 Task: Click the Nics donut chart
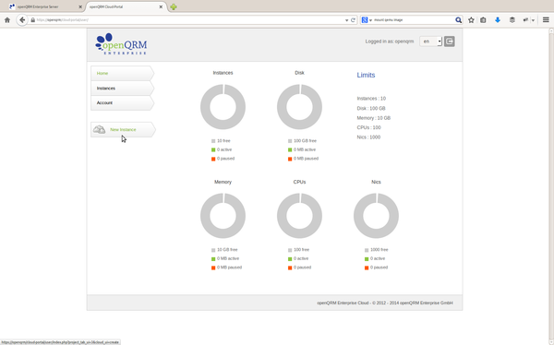click(377, 216)
